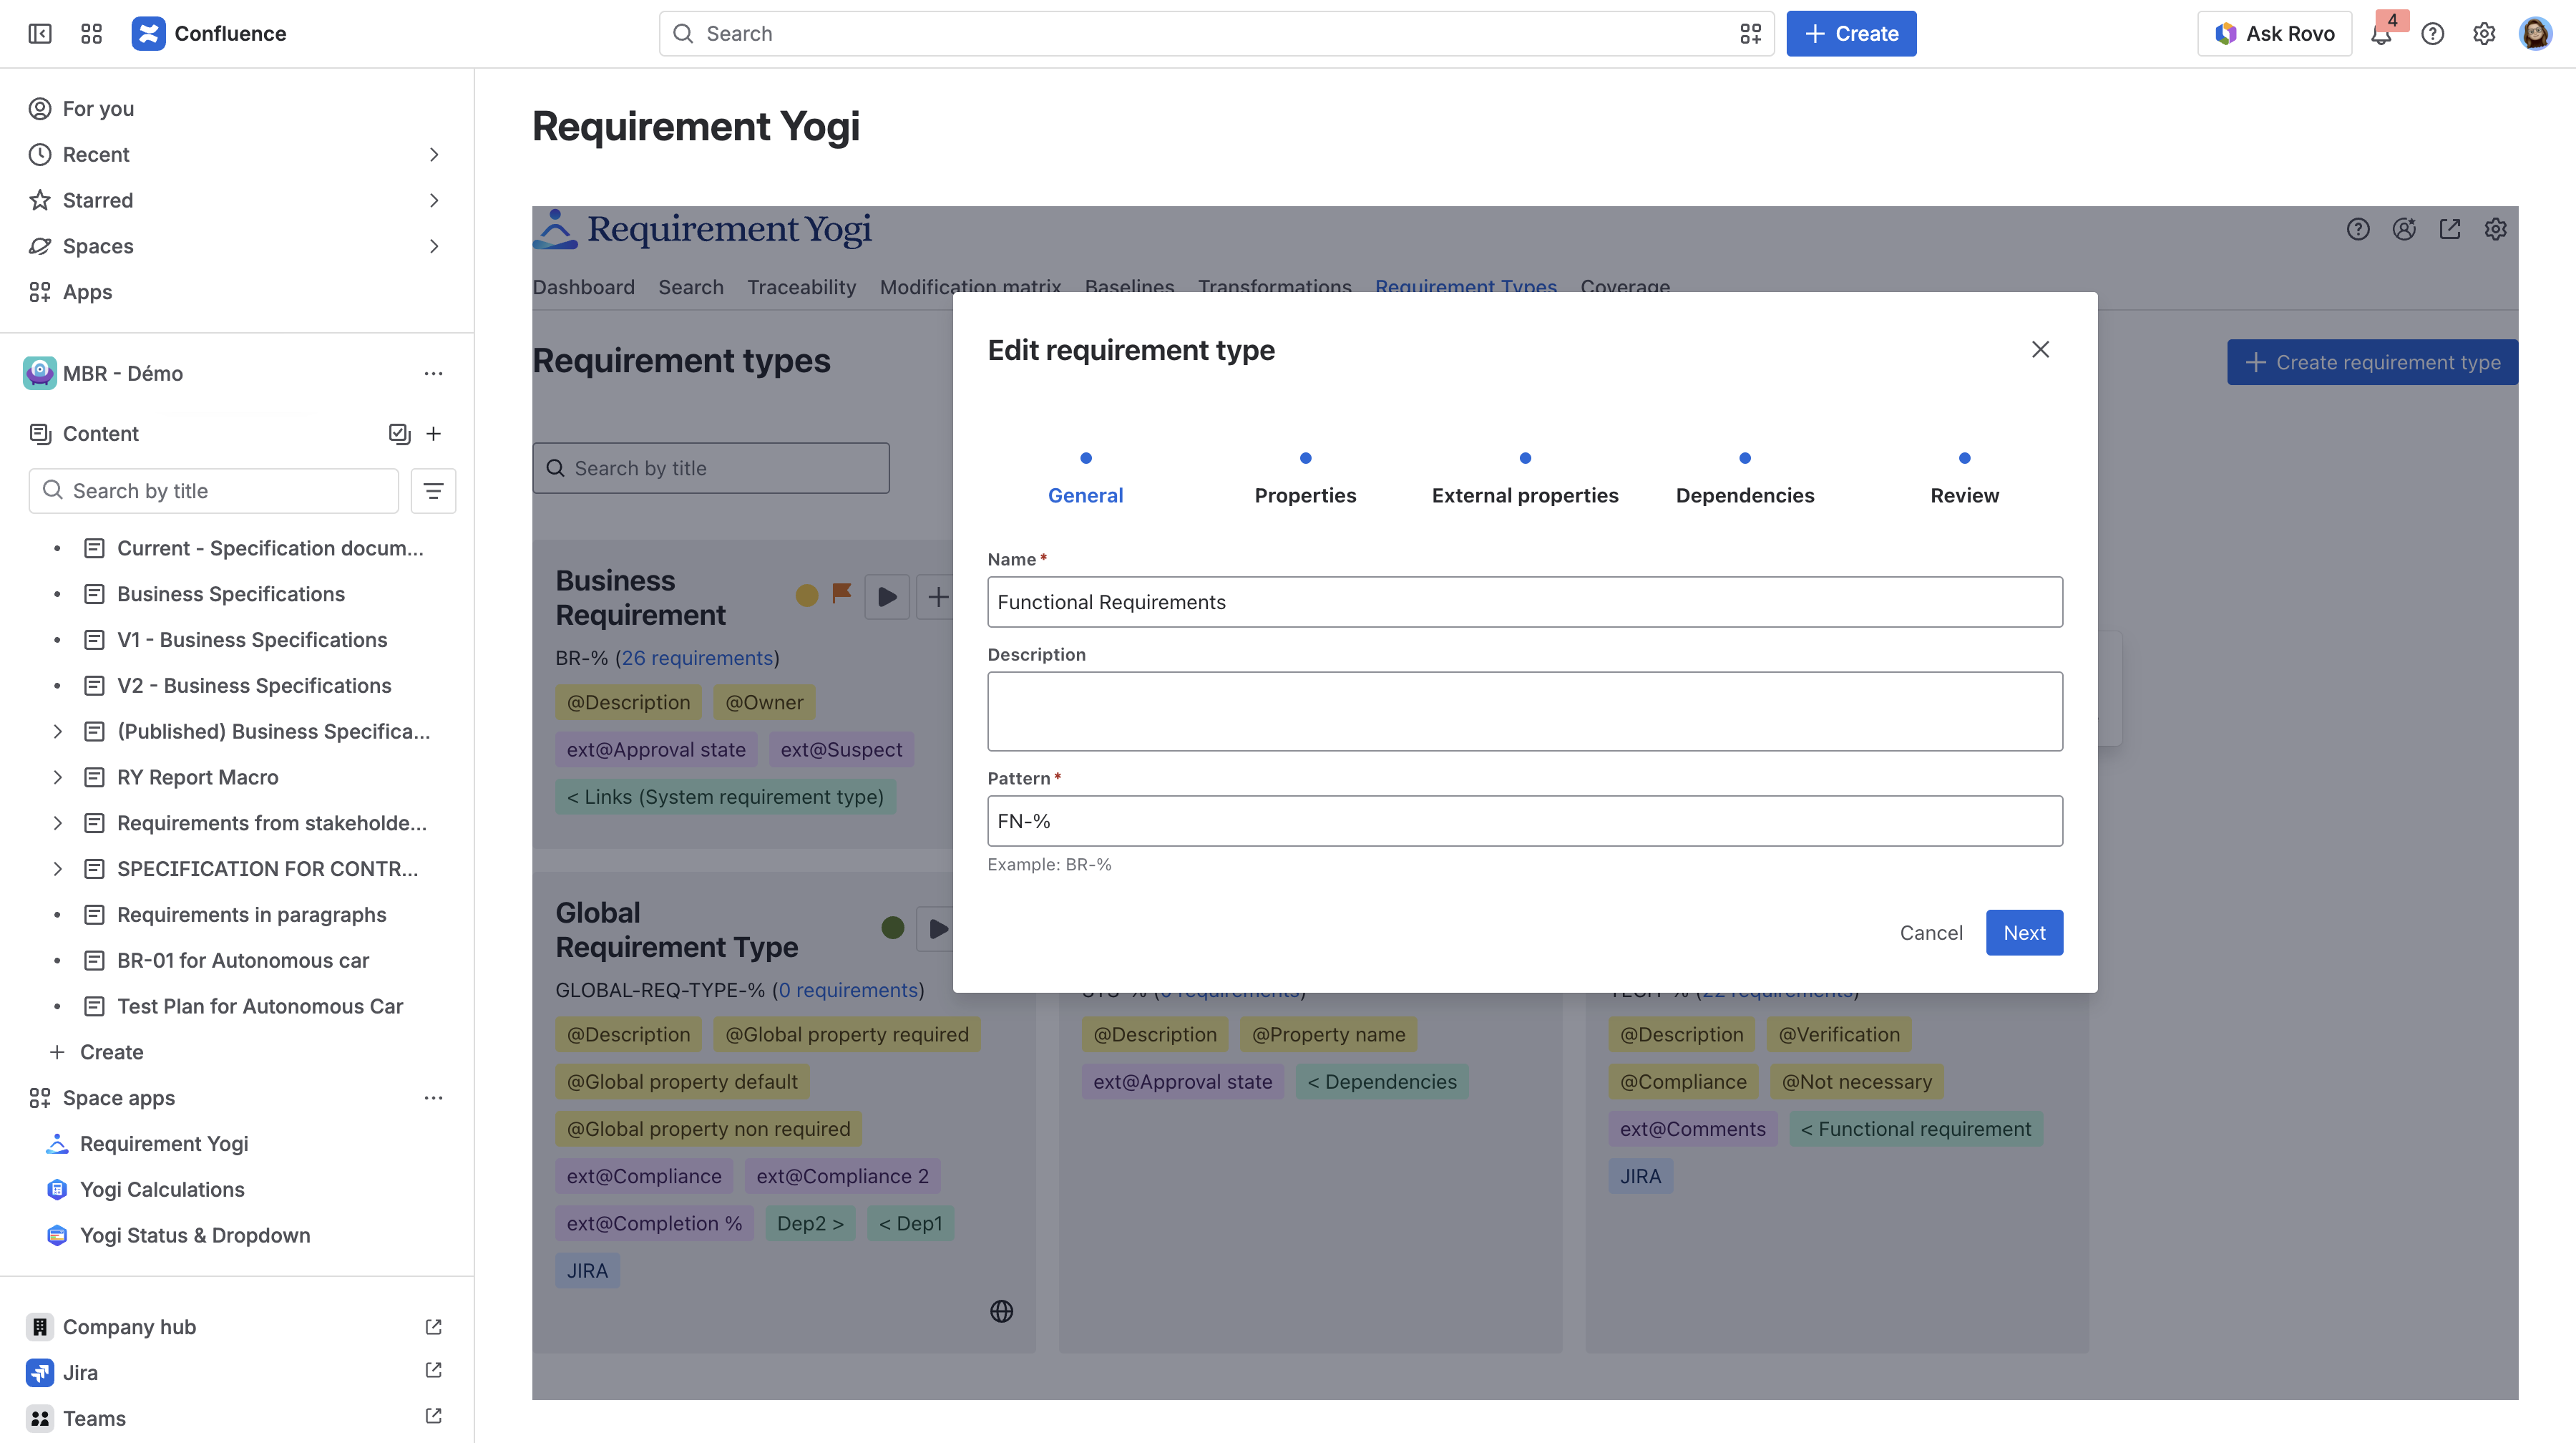Open the user profile avatar
Screen dimensions: 2576x1443
point(2536,34)
